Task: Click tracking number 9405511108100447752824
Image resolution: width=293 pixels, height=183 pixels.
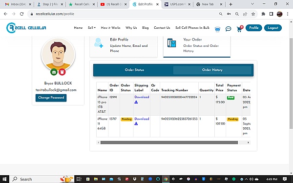Action: click(179, 97)
